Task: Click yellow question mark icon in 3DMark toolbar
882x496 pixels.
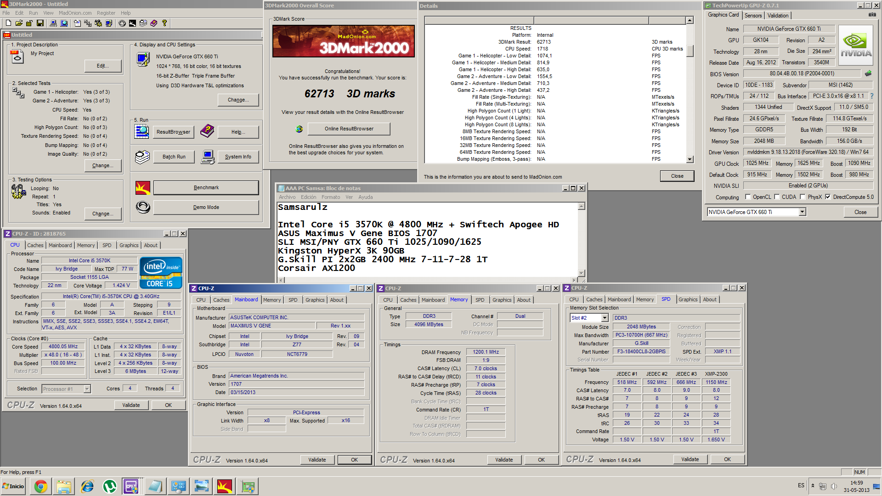Action: pyautogui.click(x=164, y=23)
